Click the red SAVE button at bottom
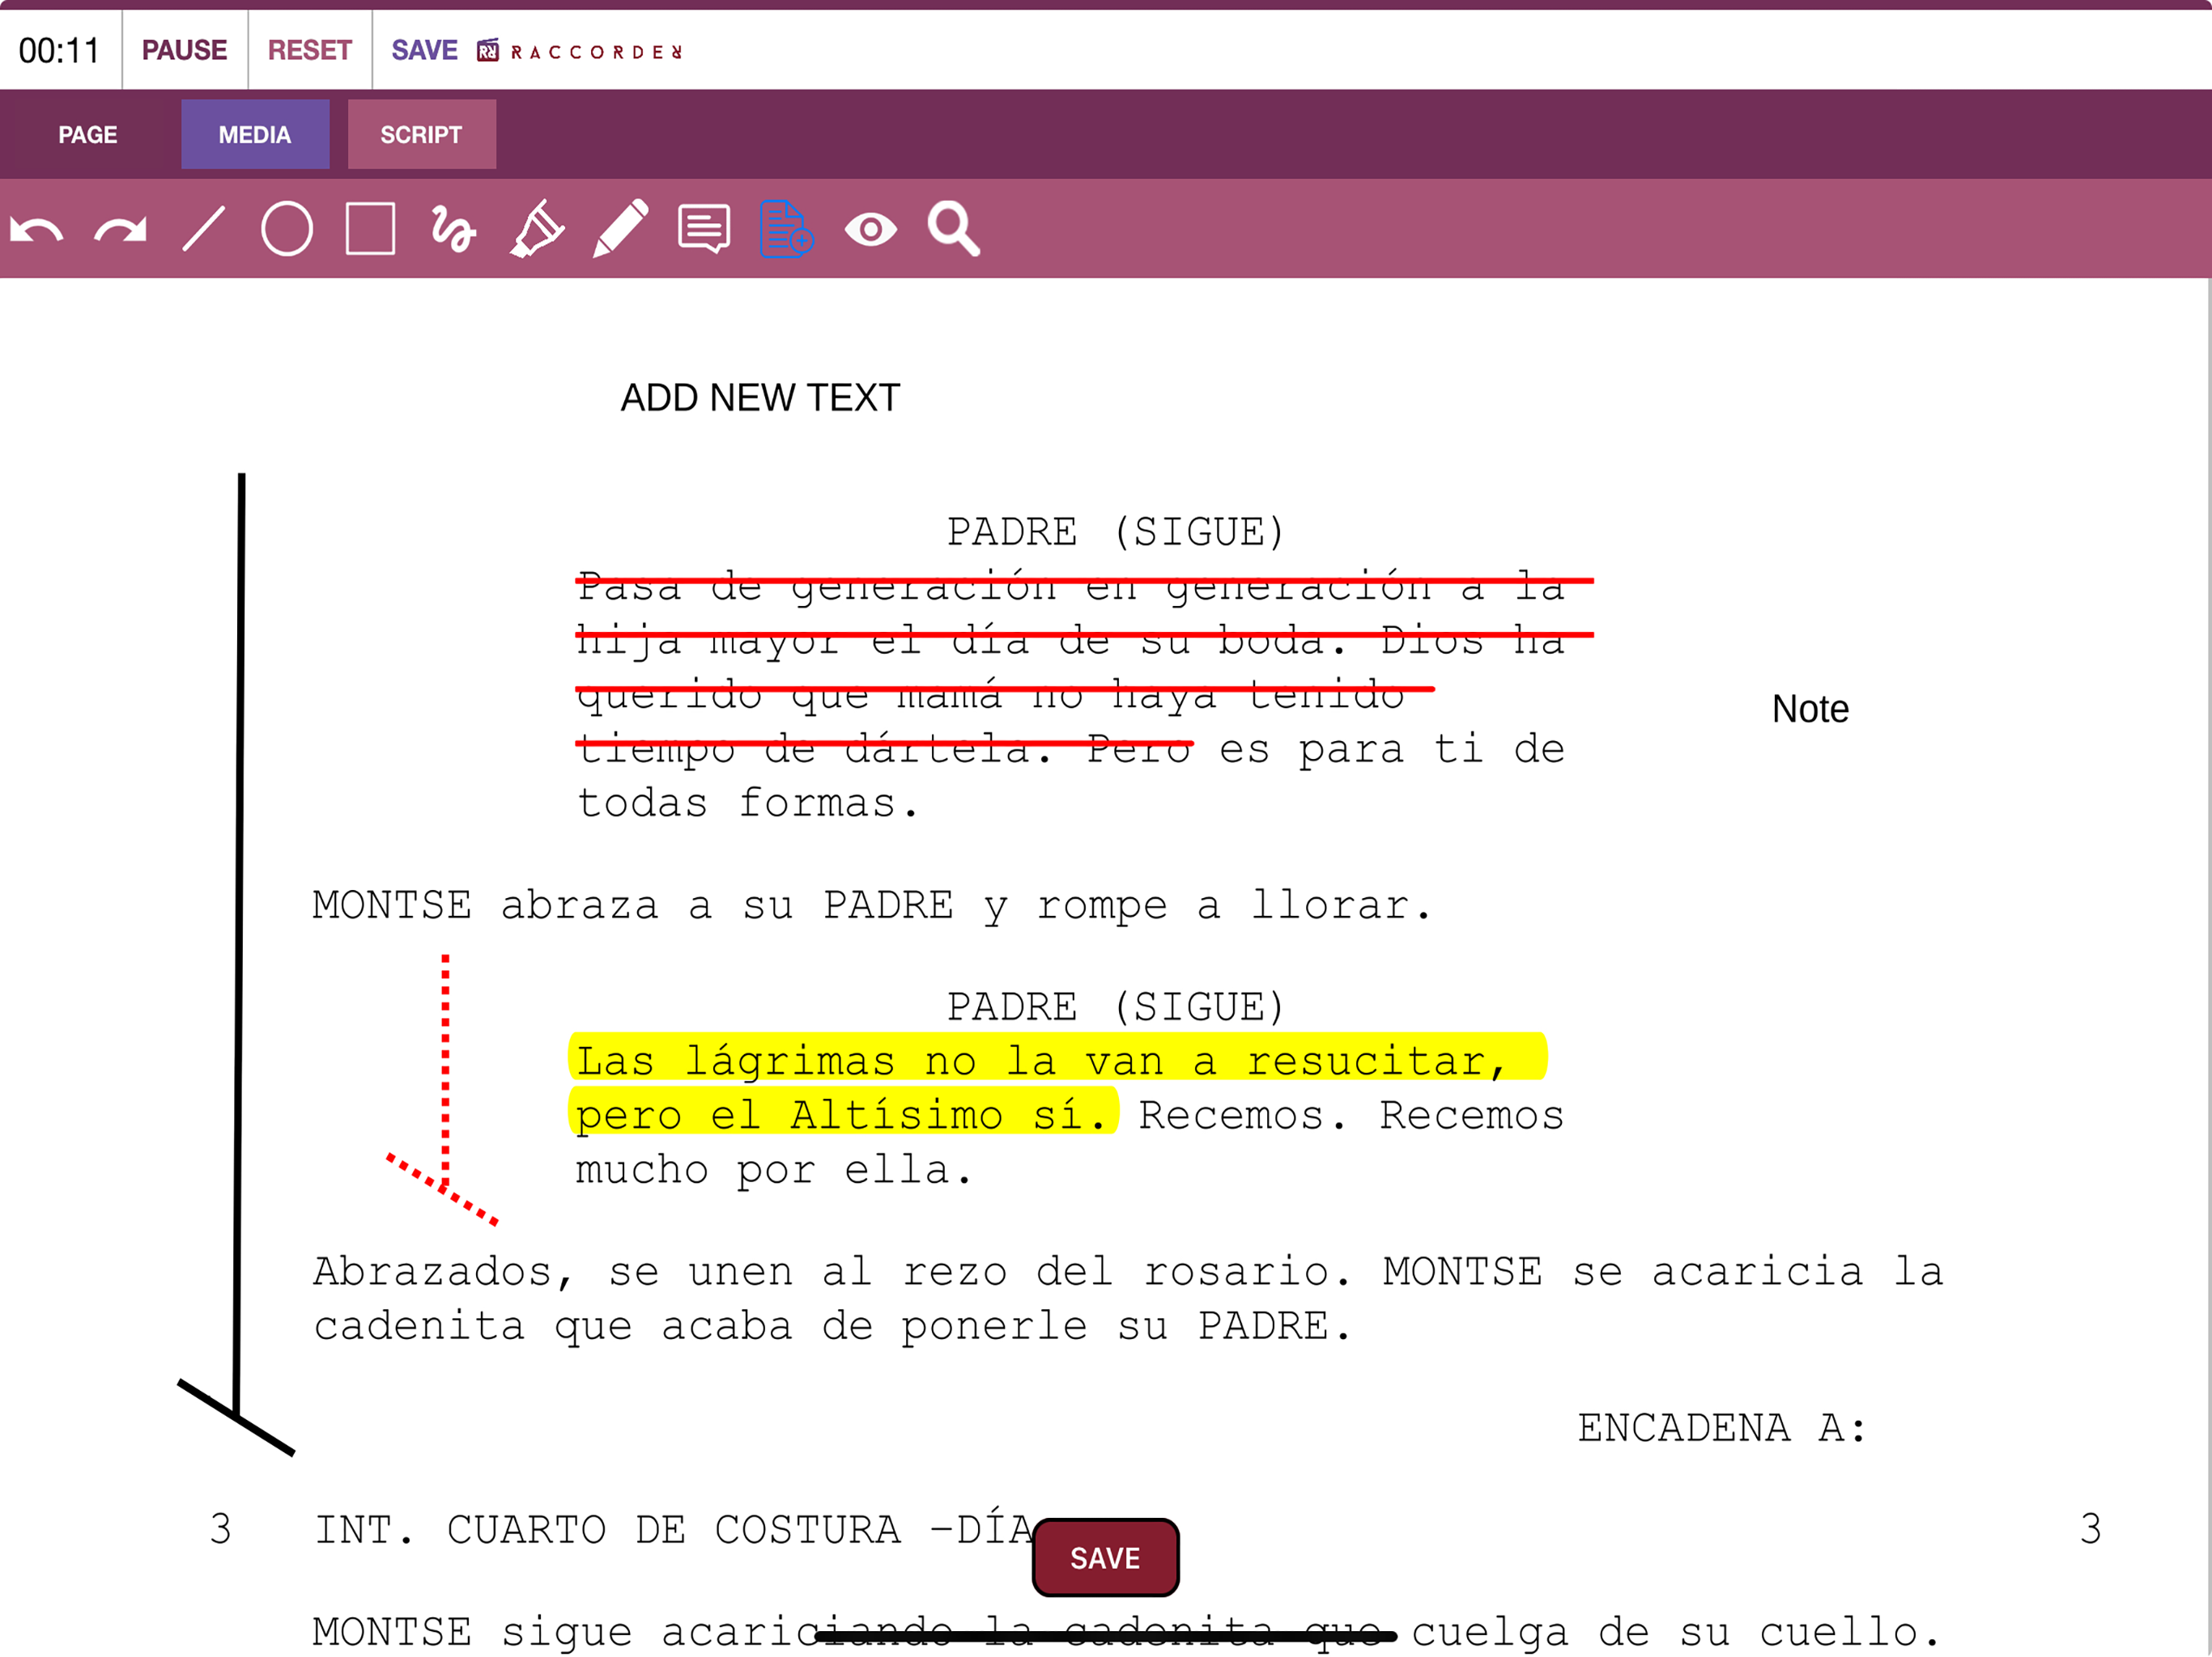The width and height of the screenshot is (2212, 1657). coord(1105,1557)
